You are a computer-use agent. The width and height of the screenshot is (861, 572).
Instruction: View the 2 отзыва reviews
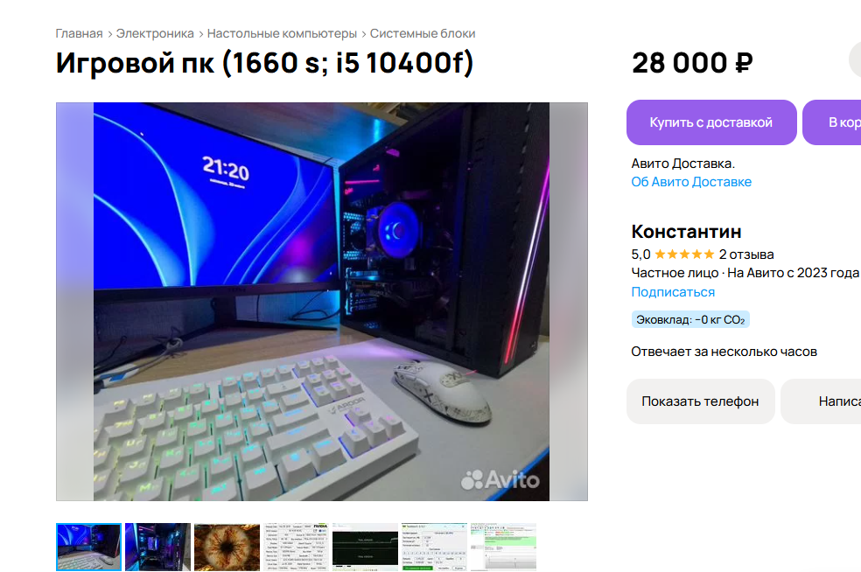click(746, 255)
